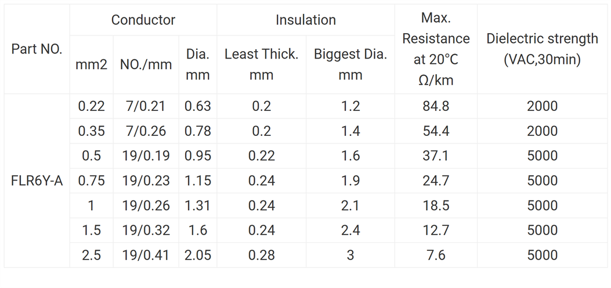Select the FLR6Y-A part number cell

37,181
